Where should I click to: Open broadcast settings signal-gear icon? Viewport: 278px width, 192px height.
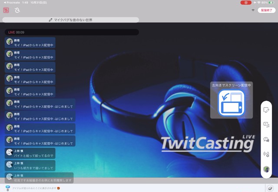coord(266,154)
